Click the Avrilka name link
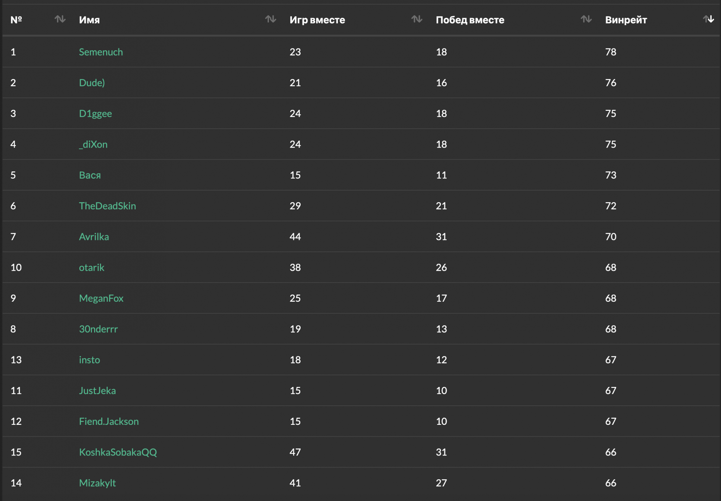721x501 pixels. [94, 237]
